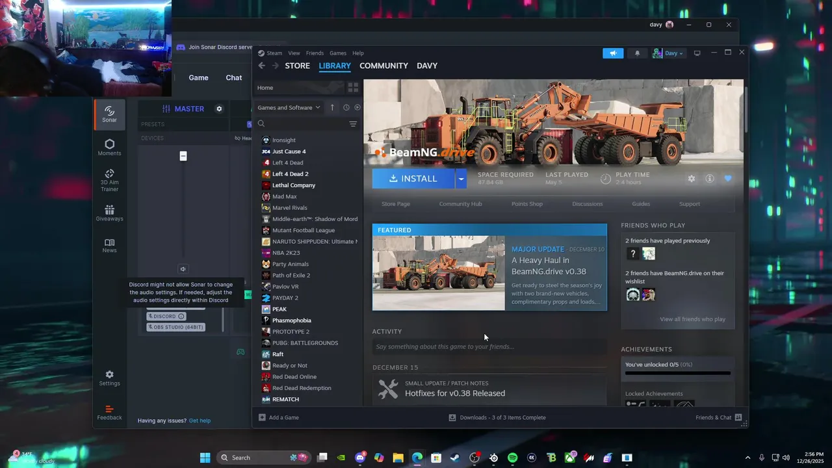Toggle the library collections grid view icon

(353, 87)
